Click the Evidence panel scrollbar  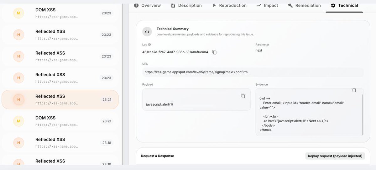coord(363,114)
